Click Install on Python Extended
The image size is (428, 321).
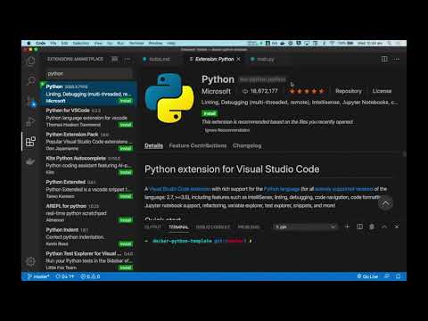126,196
